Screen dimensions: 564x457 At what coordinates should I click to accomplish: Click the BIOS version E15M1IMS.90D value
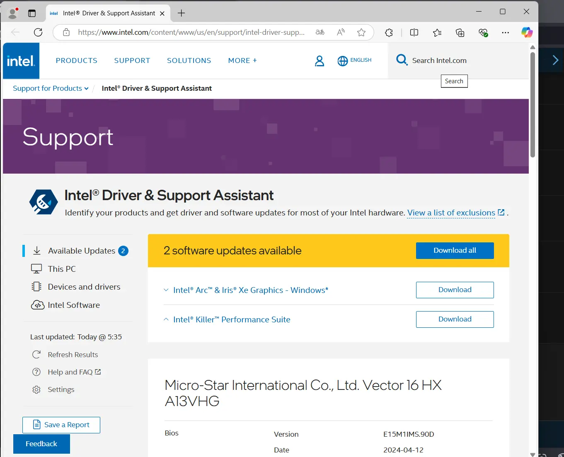coord(409,434)
